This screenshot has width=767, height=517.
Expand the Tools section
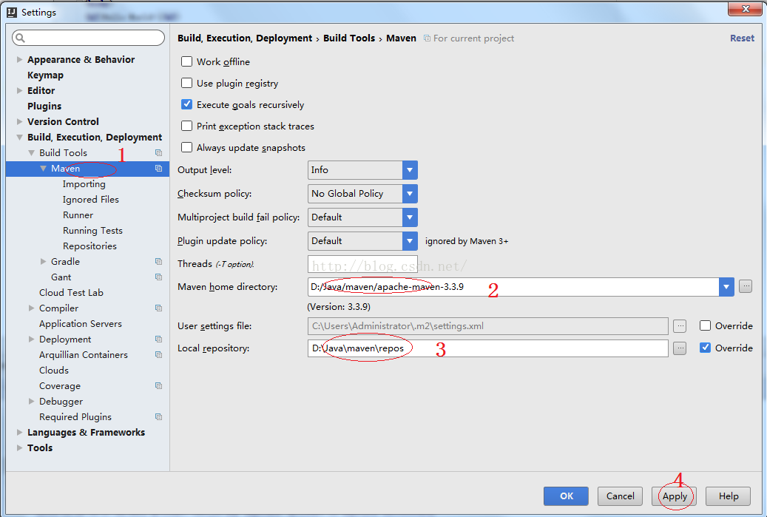click(x=19, y=448)
